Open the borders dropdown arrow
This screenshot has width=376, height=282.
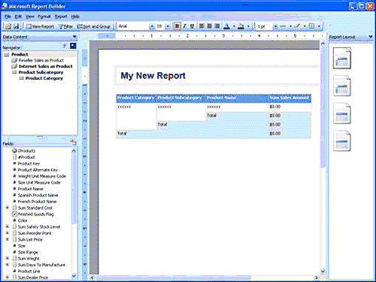coord(319,26)
